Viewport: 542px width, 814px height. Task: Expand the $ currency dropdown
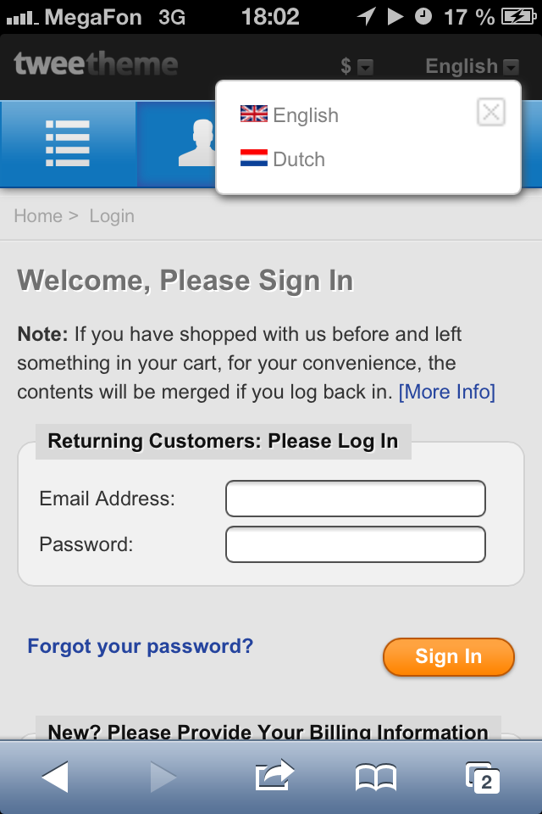click(x=357, y=66)
